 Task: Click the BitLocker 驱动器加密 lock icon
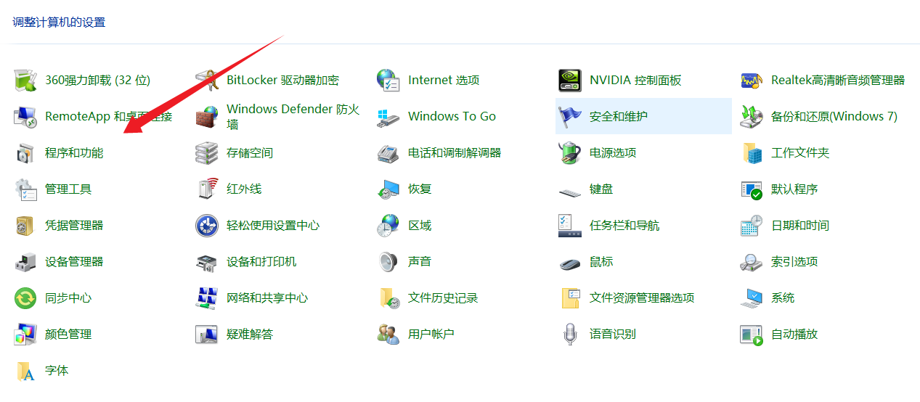click(207, 80)
